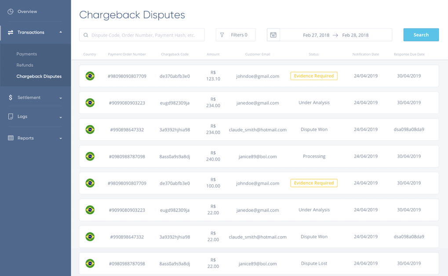Open the calendar icon for date range
The image size is (448, 276).
[x=273, y=34]
